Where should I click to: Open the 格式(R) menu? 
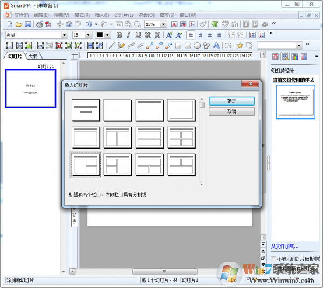[x=82, y=15]
